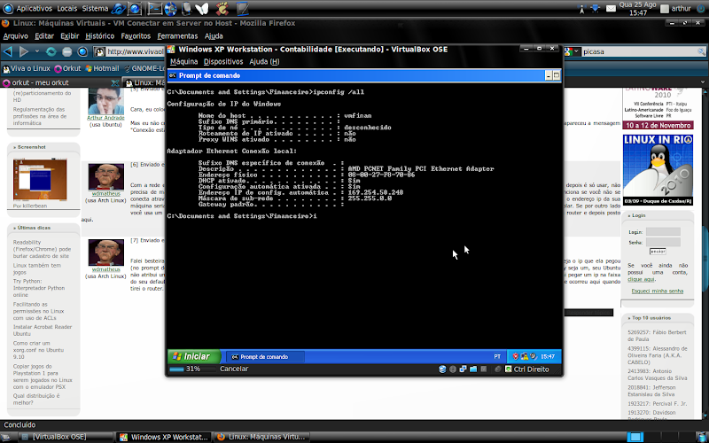The height and width of the screenshot is (443, 709).
Task: Open the Arthur Andrade user profile link
Action: tap(105, 118)
